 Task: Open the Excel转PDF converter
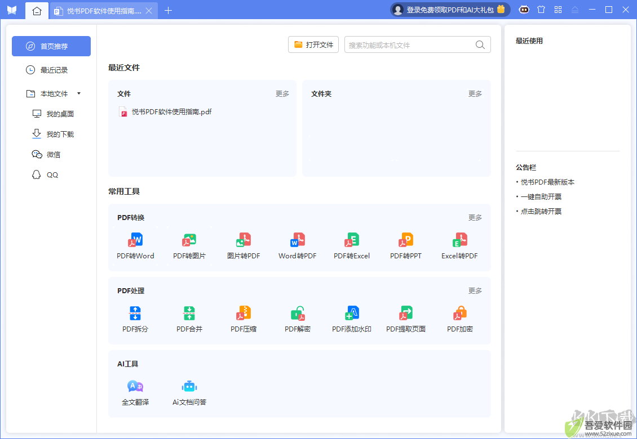[459, 245]
